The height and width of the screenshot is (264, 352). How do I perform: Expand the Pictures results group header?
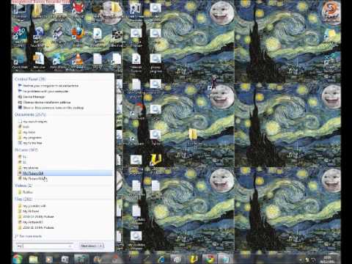(x=26, y=150)
